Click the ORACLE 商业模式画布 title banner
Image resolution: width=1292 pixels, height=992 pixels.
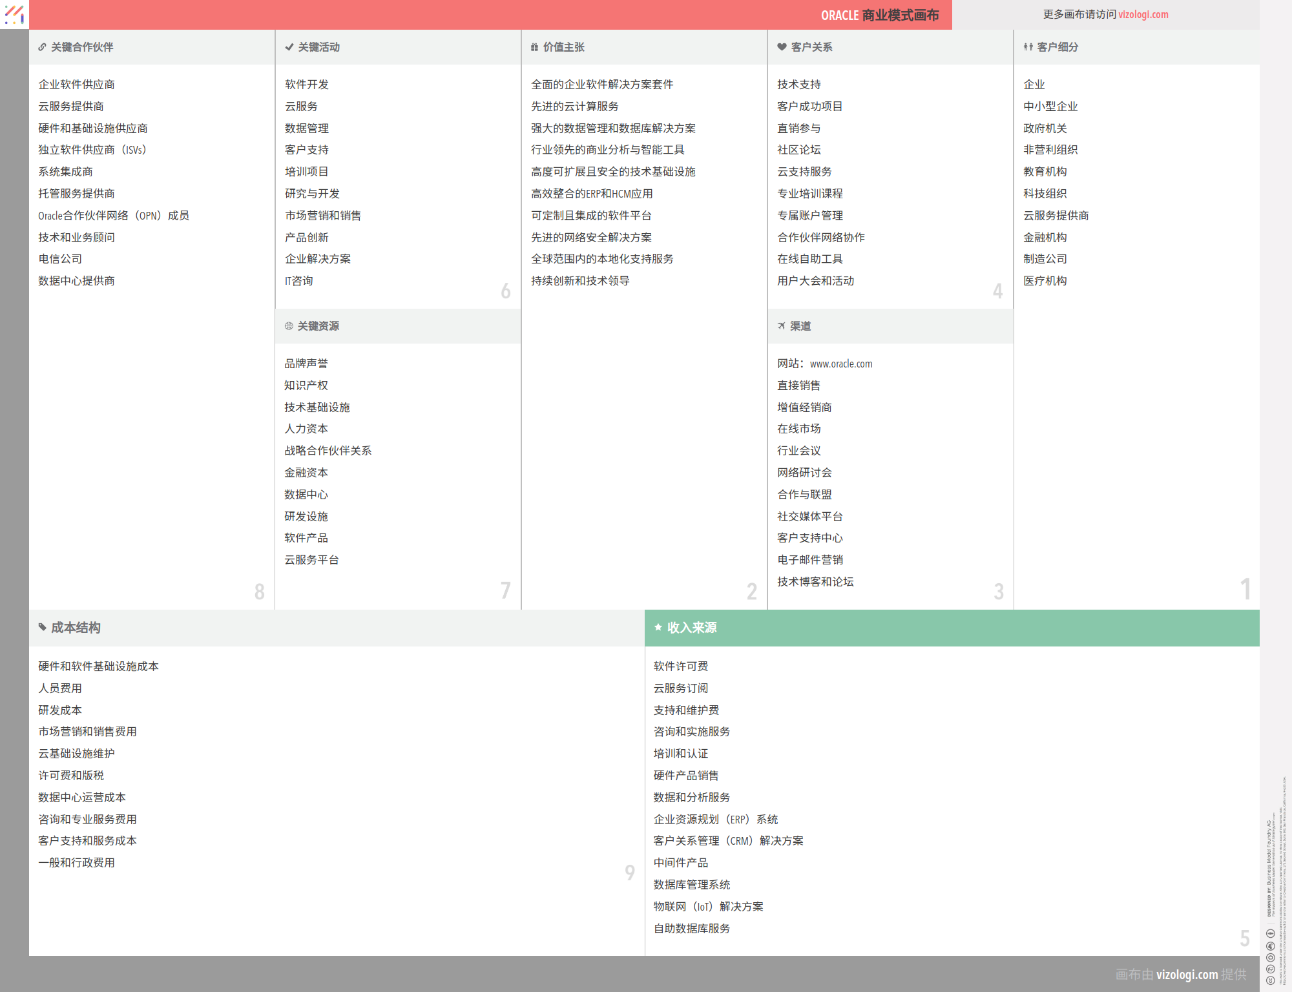879,15
